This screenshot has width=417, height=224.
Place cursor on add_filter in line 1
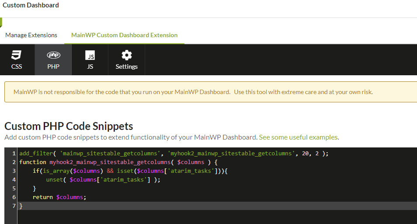click(x=36, y=154)
